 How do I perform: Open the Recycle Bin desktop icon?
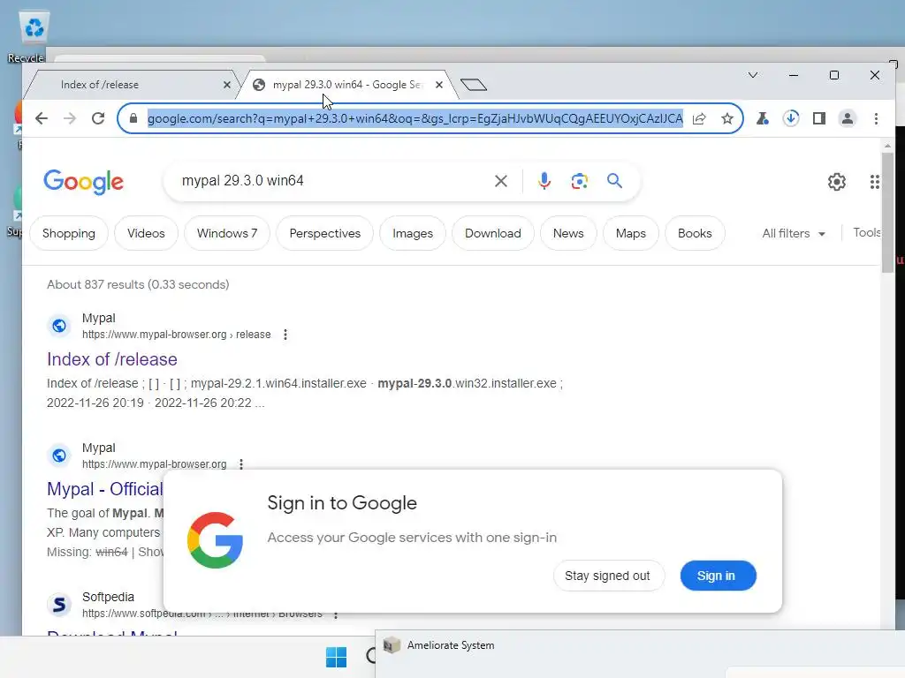[x=34, y=35]
